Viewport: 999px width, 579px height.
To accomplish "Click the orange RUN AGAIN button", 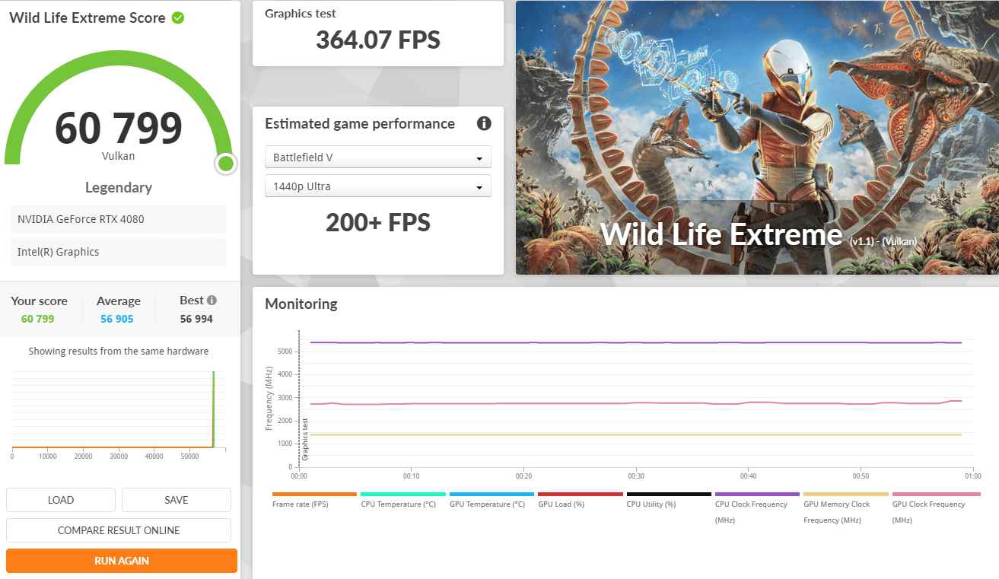I will coord(122,561).
